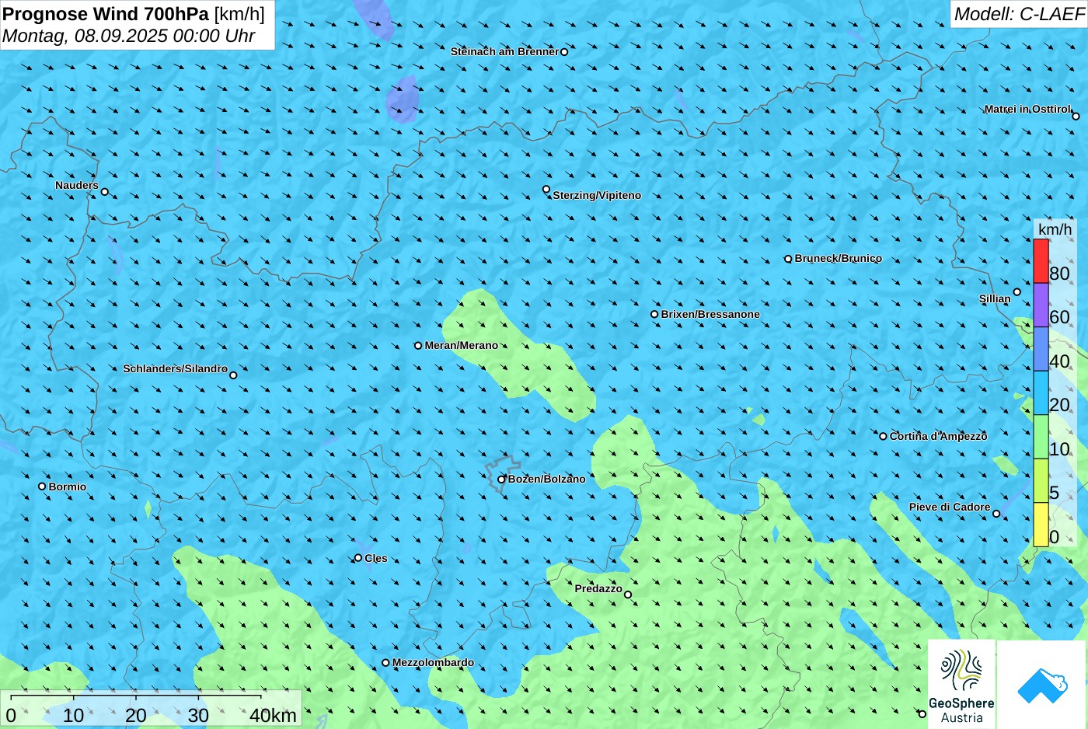This screenshot has height=729, width=1088.
Task: Click the blue cloud arrow logo
Action: tap(1042, 685)
